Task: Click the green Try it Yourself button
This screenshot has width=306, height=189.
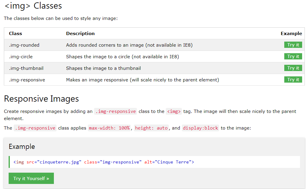Action: (x=31, y=178)
